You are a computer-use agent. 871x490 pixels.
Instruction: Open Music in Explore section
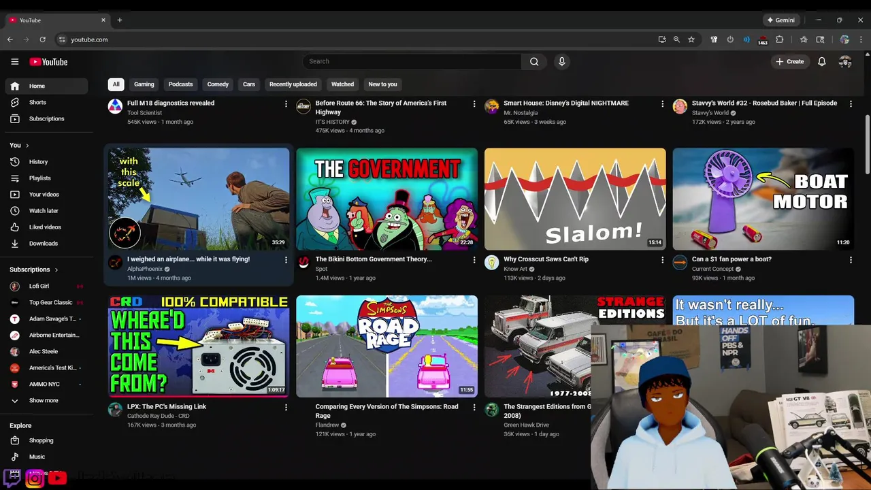click(x=46, y=457)
